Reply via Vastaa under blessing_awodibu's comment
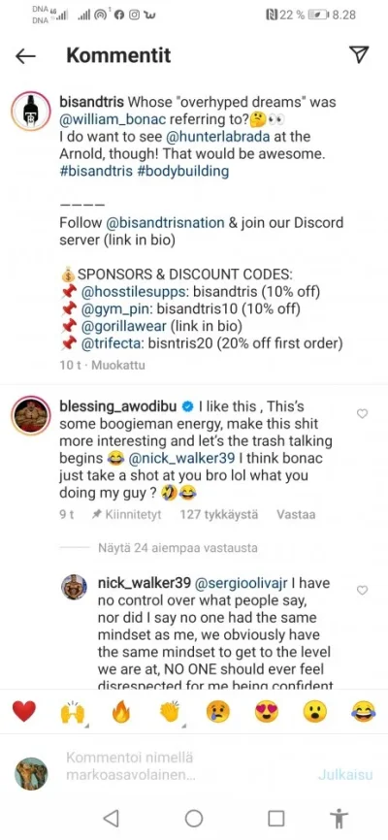 tap(296, 514)
